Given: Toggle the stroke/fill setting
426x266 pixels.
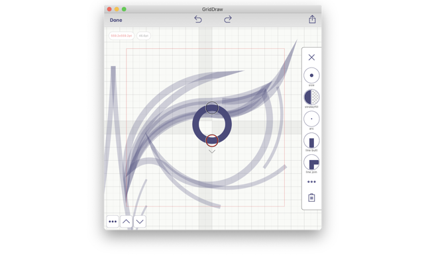Looking at the screenshot, I should point(311,97).
